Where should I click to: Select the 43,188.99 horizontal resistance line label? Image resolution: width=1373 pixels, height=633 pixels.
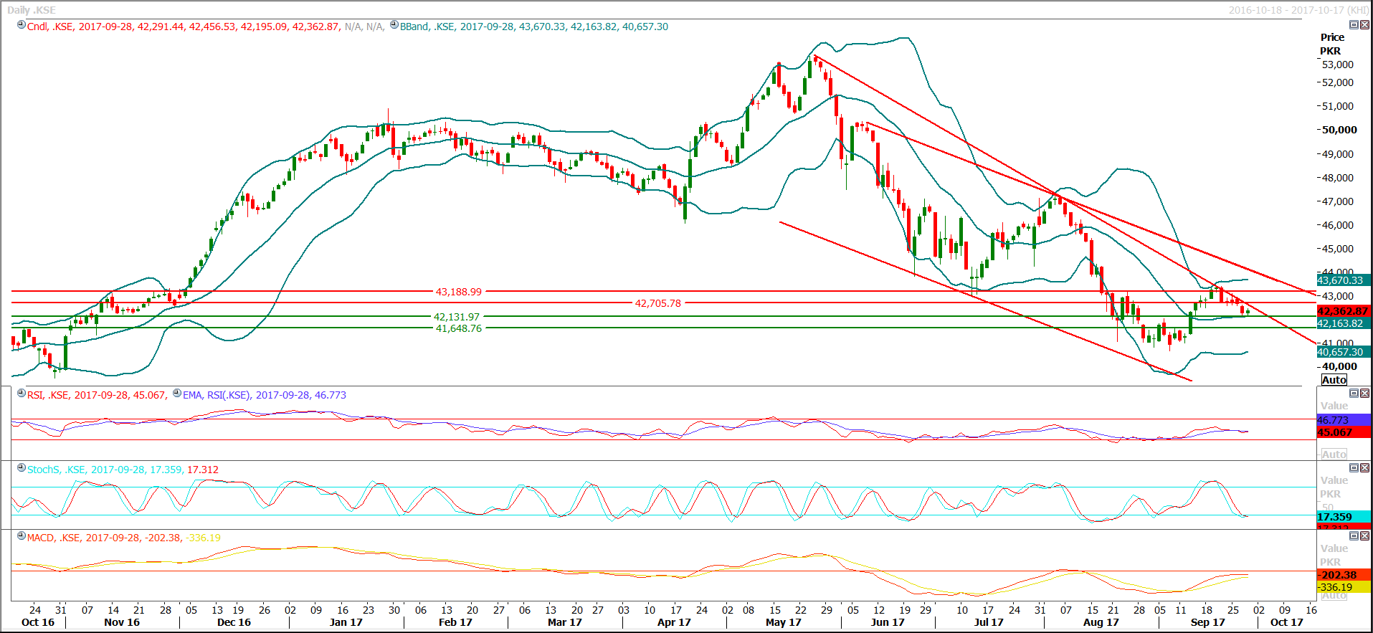(459, 292)
